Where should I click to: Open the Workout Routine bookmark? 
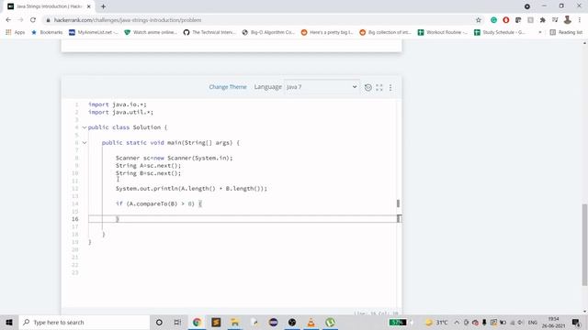click(x=443, y=33)
